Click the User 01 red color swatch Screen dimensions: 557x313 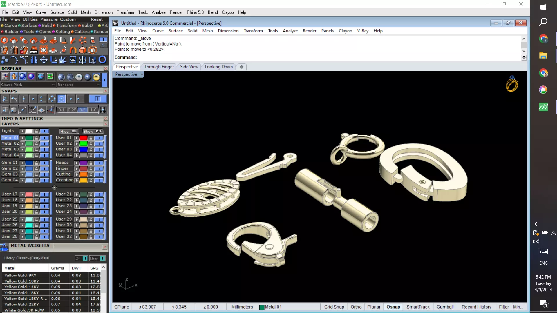84,138
